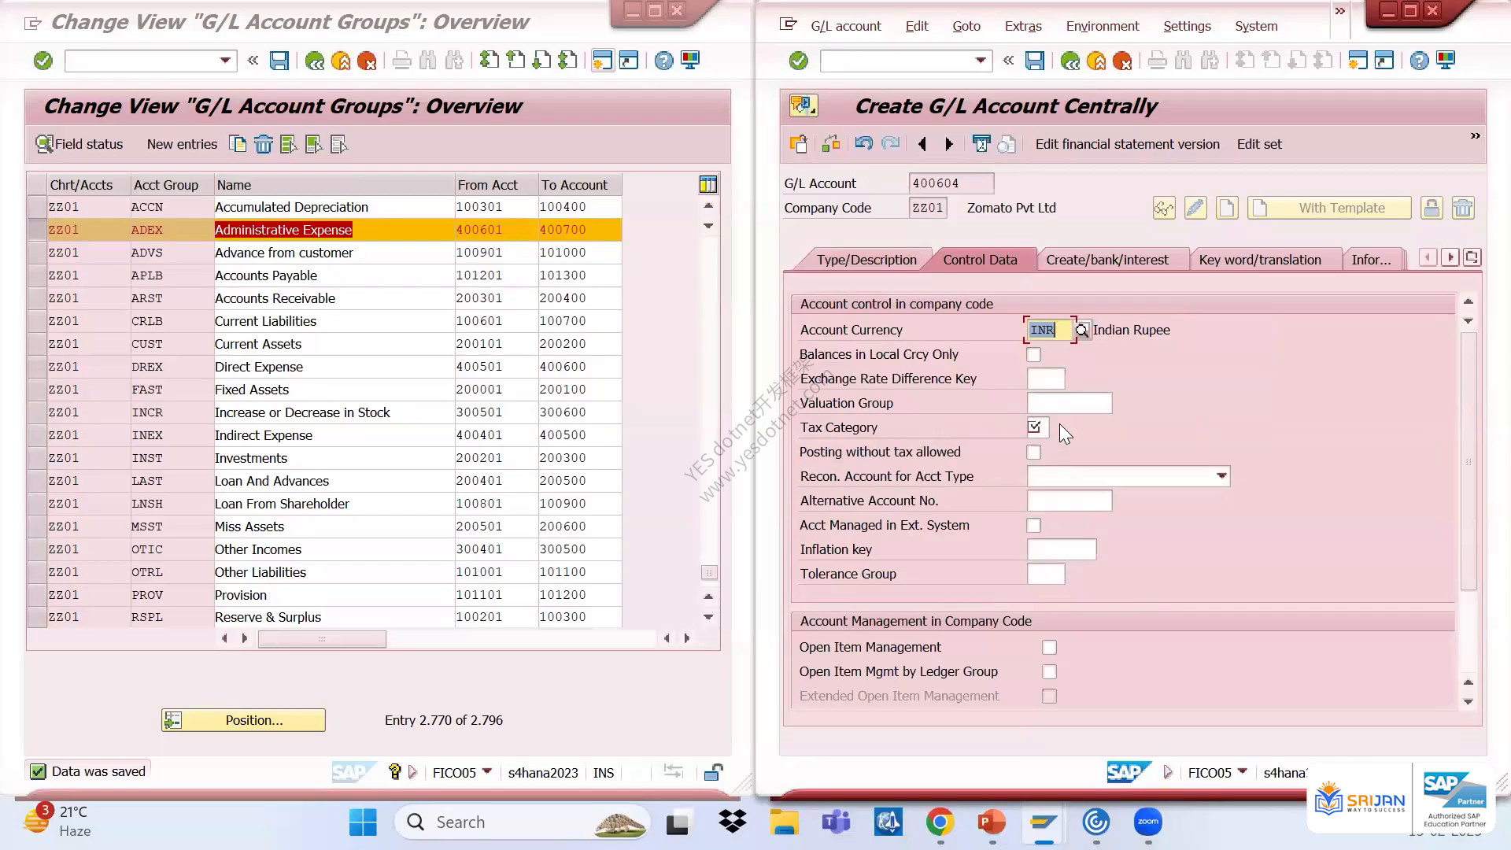Tick the Open Item Management checkbox
This screenshot has height=850, width=1511.
coord(1049,648)
